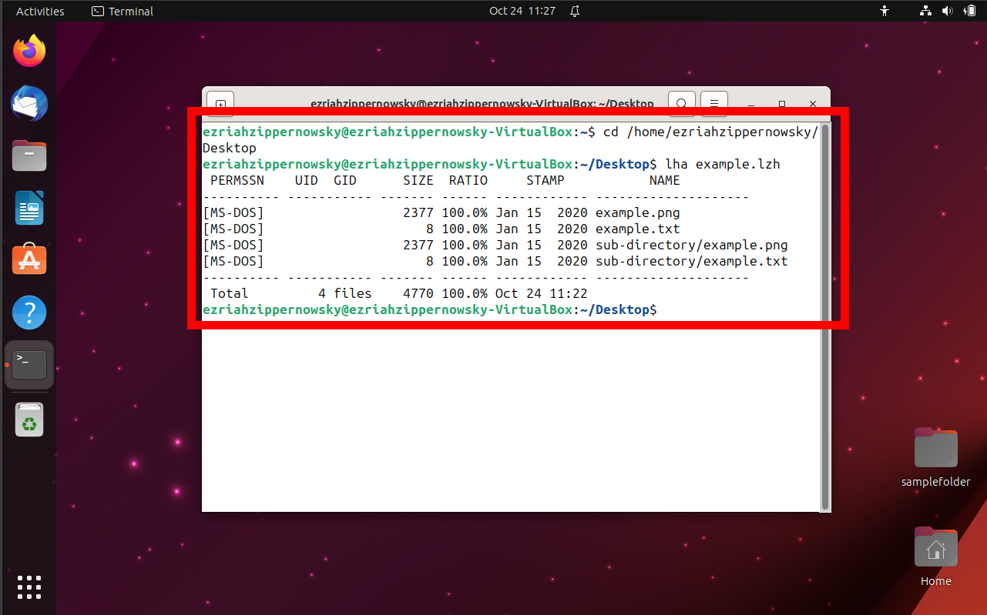Open the accessibility menu in the top bar

(884, 11)
